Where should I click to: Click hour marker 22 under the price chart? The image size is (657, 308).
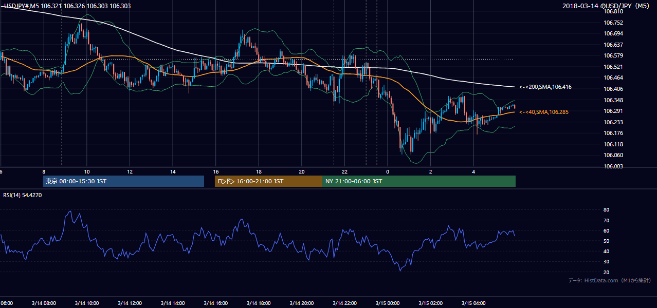[345, 172]
